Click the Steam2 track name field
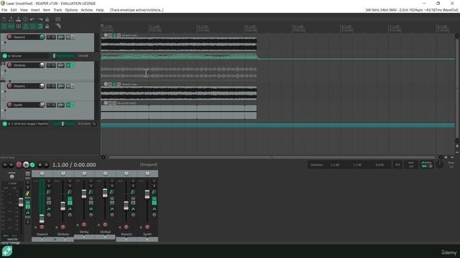The height and width of the screenshot is (258, 460). point(26,37)
